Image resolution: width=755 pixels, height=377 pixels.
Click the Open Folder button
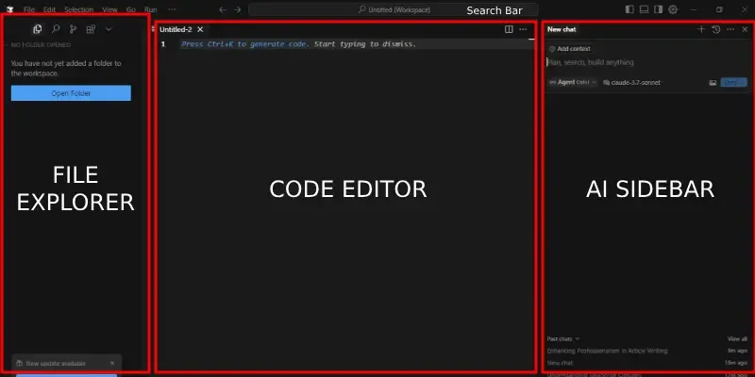click(x=71, y=93)
